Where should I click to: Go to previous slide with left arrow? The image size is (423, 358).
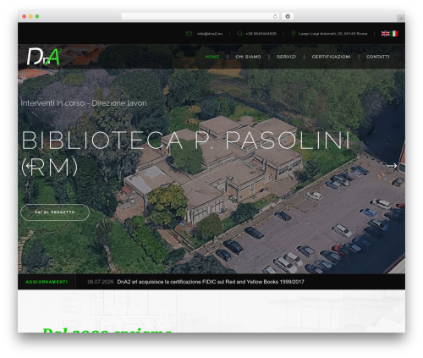[x=30, y=166]
